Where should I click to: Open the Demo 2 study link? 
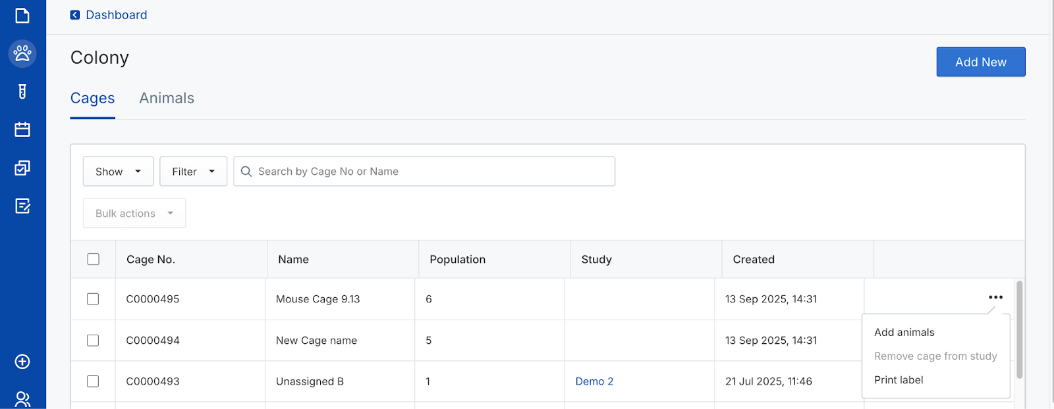point(594,381)
